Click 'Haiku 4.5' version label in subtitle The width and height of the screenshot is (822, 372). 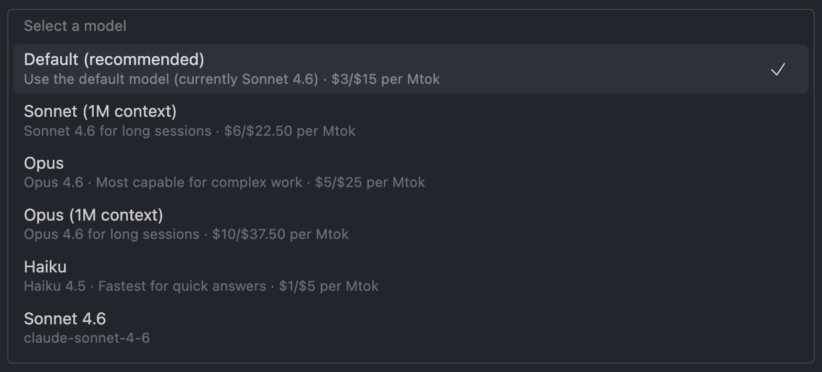tap(54, 286)
